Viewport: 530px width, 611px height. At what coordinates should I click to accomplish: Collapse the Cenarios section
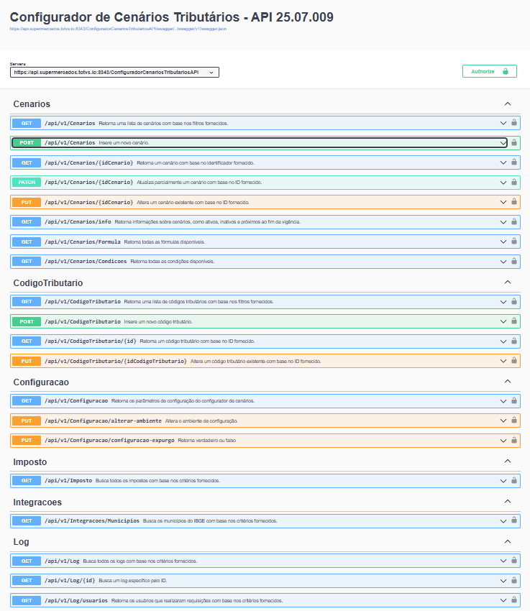508,104
